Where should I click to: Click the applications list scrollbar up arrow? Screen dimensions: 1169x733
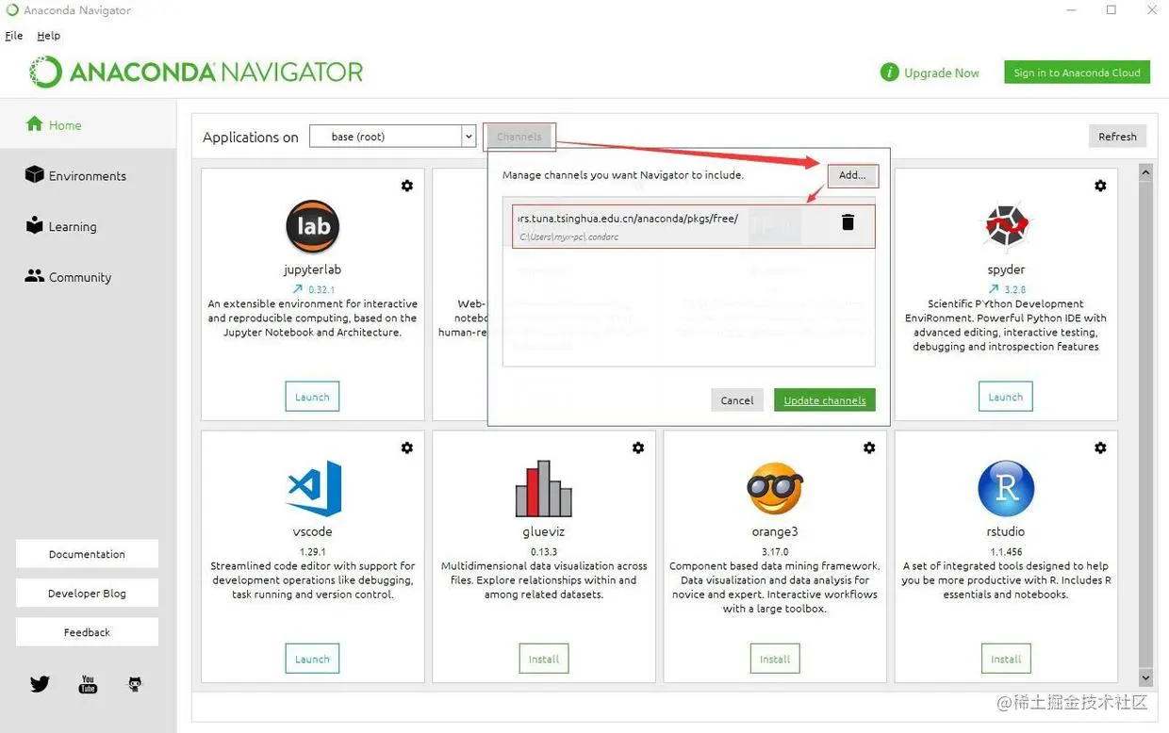[x=1145, y=173]
